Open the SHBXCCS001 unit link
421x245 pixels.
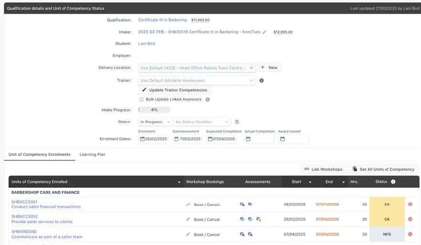(x=24, y=202)
